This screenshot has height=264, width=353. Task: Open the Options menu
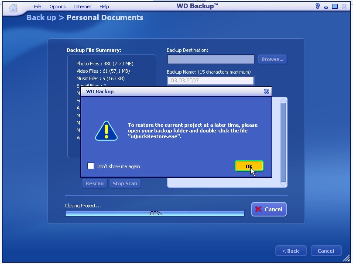(58, 7)
